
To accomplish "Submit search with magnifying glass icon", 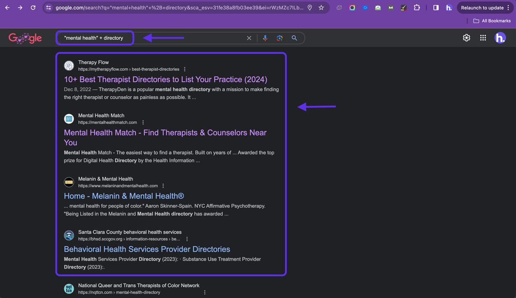I will pos(295,38).
